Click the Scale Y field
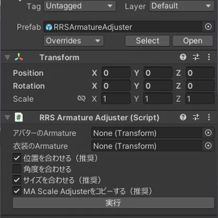 click(x=158, y=99)
